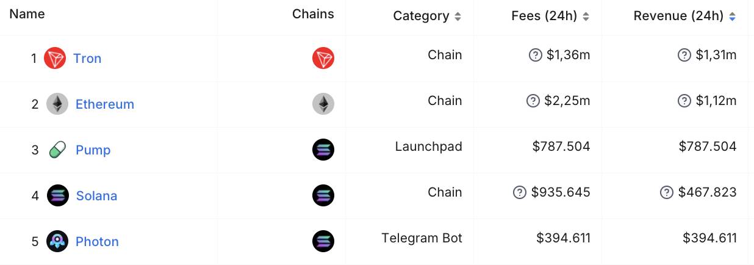Click the Ethereum chain icon in Chains column
754x265 pixels.
[x=323, y=104]
